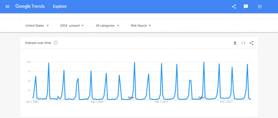Screen dimensions: 278x118
Task: Click the first Note marker on the chart
Action: tap(131, 97)
